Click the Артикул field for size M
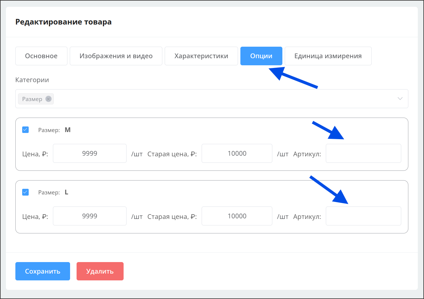Viewport: 424px width, 299px height. (x=363, y=153)
